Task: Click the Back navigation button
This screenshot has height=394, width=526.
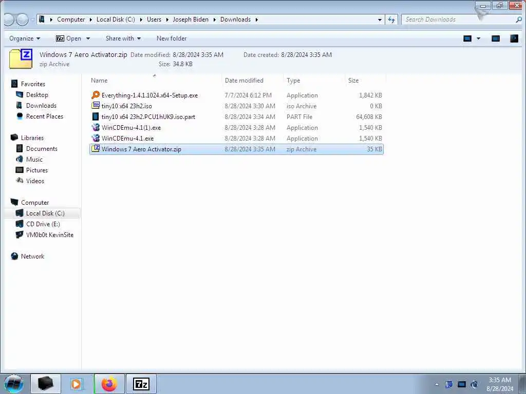Action: point(9,20)
